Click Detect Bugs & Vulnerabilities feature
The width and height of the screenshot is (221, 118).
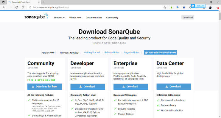(47, 116)
